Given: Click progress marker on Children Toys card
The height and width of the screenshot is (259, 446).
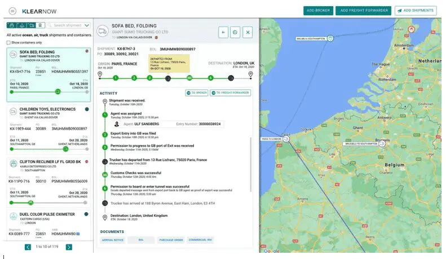Looking at the screenshot, I should click(66, 149).
